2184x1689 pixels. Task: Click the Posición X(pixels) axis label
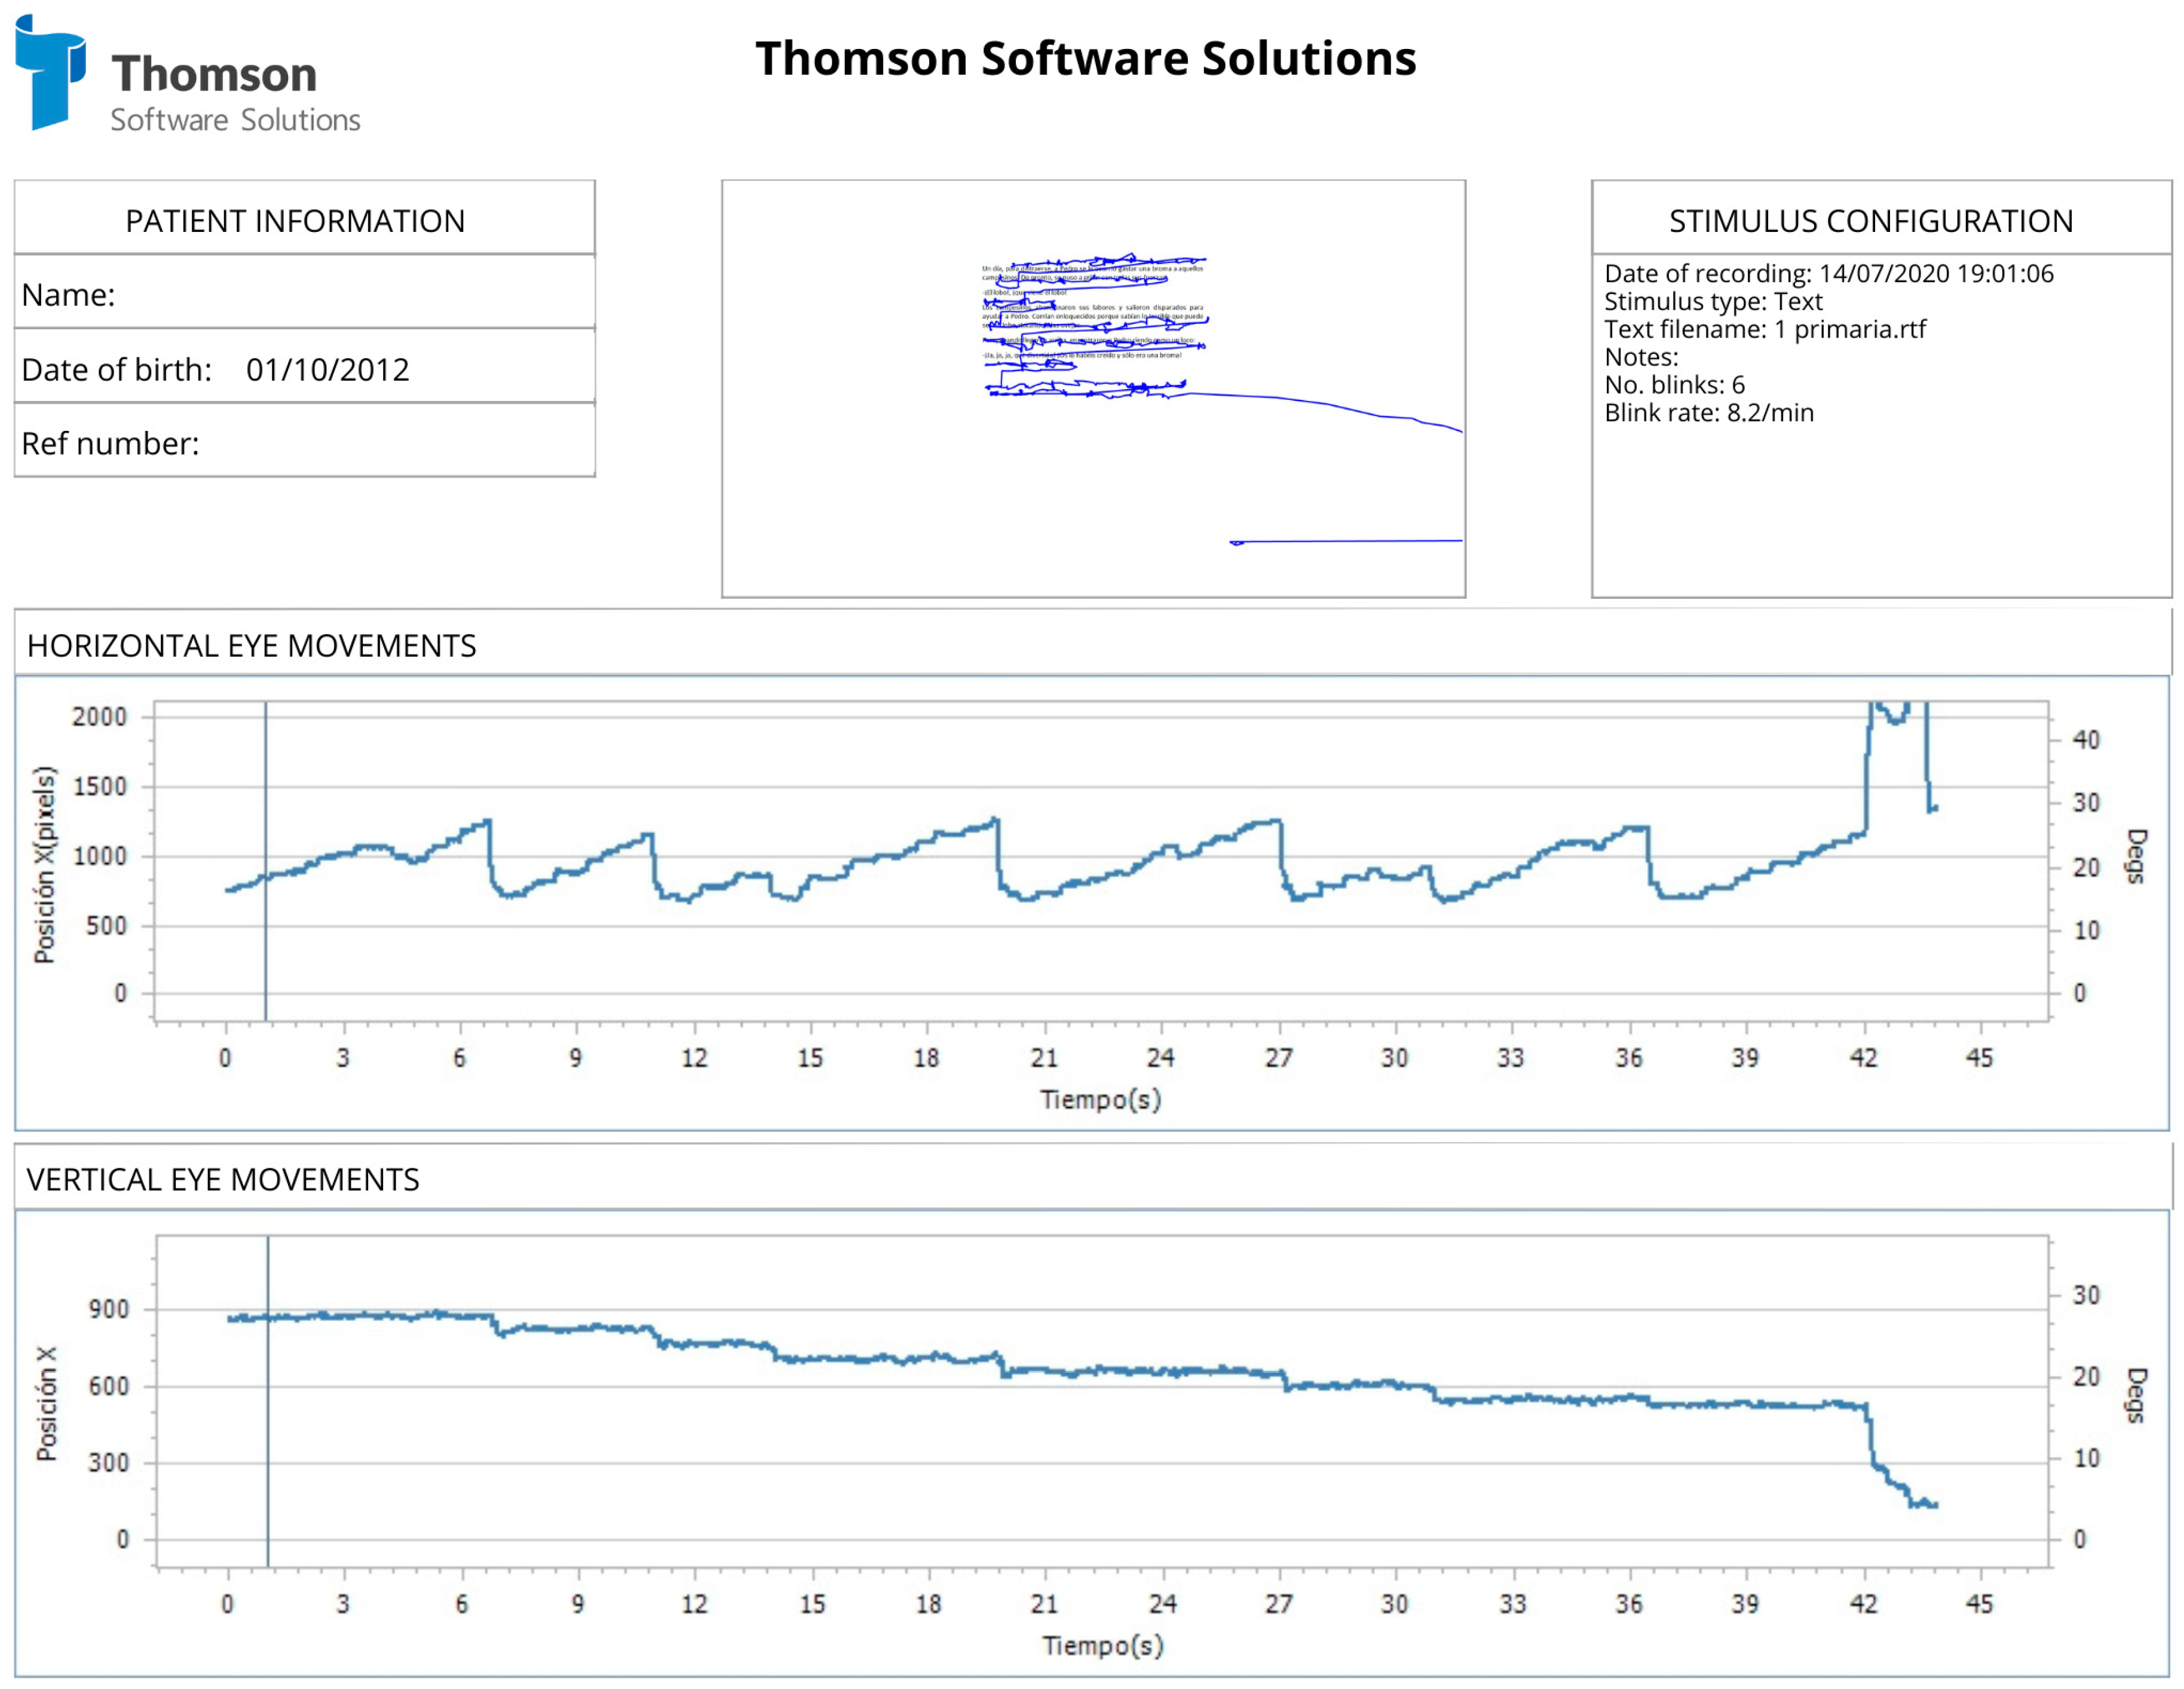click(44, 865)
